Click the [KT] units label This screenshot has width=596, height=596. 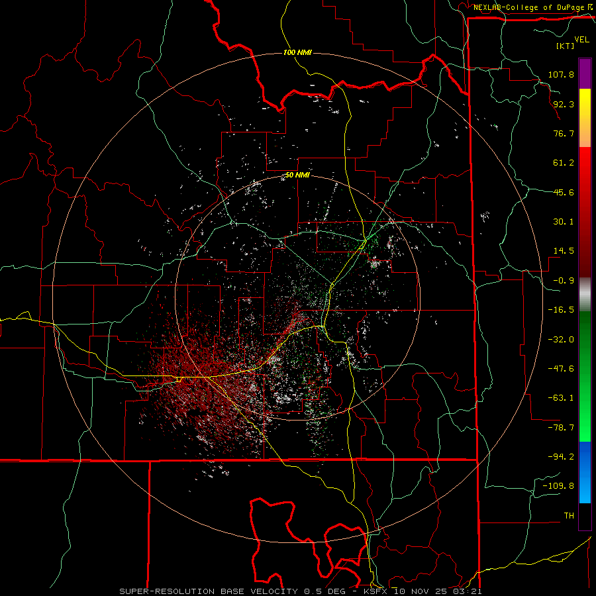[566, 46]
